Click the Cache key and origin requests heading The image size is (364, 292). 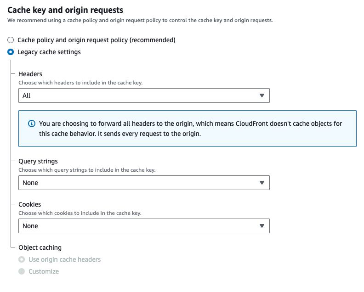pyautogui.click(x=65, y=10)
